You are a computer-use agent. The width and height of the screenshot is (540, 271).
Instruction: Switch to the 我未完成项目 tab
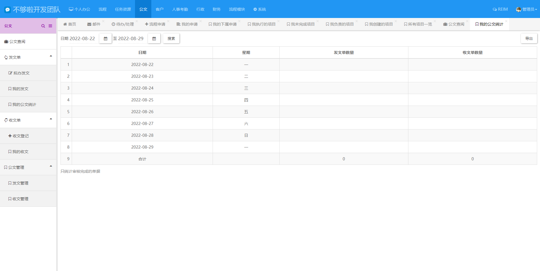(x=301, y=24)
